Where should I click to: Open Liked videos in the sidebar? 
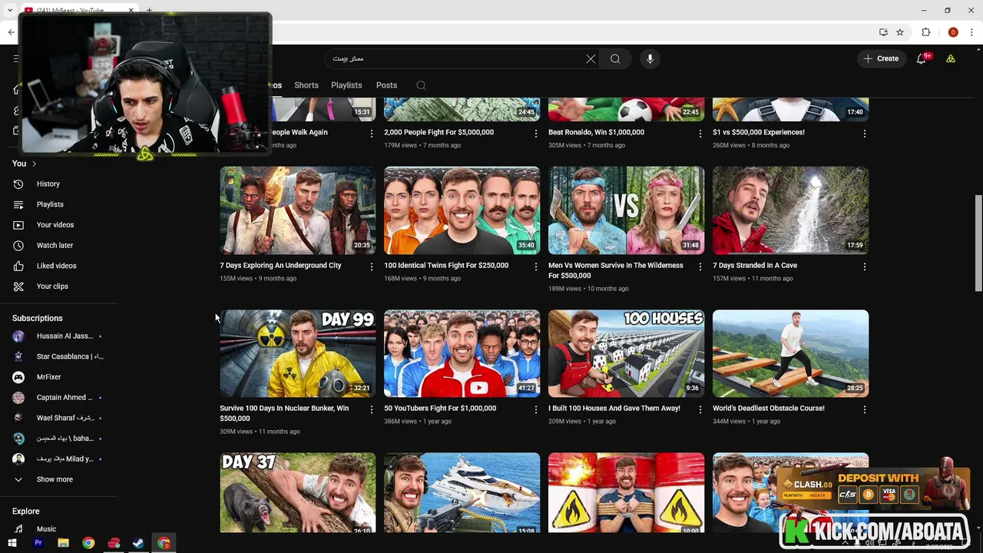pyautogui.click(x=58, y=266)
